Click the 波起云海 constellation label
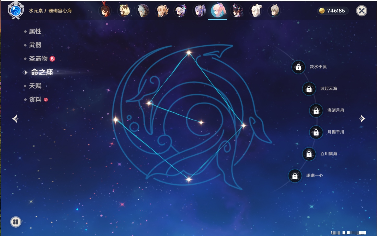This screenshot has width=377, height=236. [x=329, y=88]
